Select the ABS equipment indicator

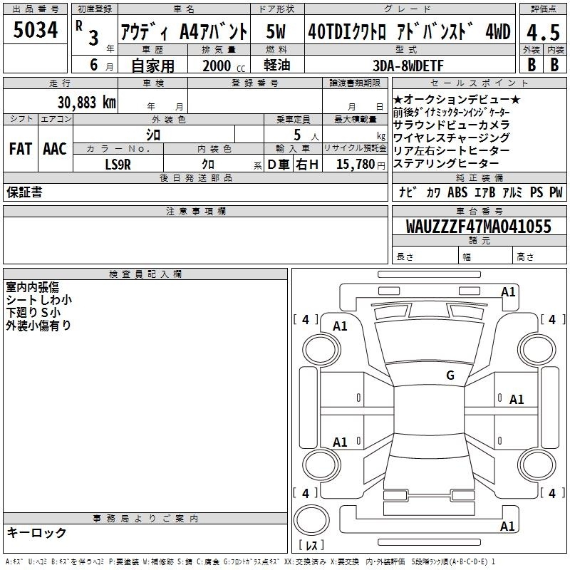coord(457,192)
